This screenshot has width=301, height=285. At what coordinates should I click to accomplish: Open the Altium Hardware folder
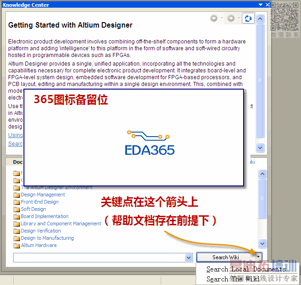pyautogui.click(x=39, y=245)
